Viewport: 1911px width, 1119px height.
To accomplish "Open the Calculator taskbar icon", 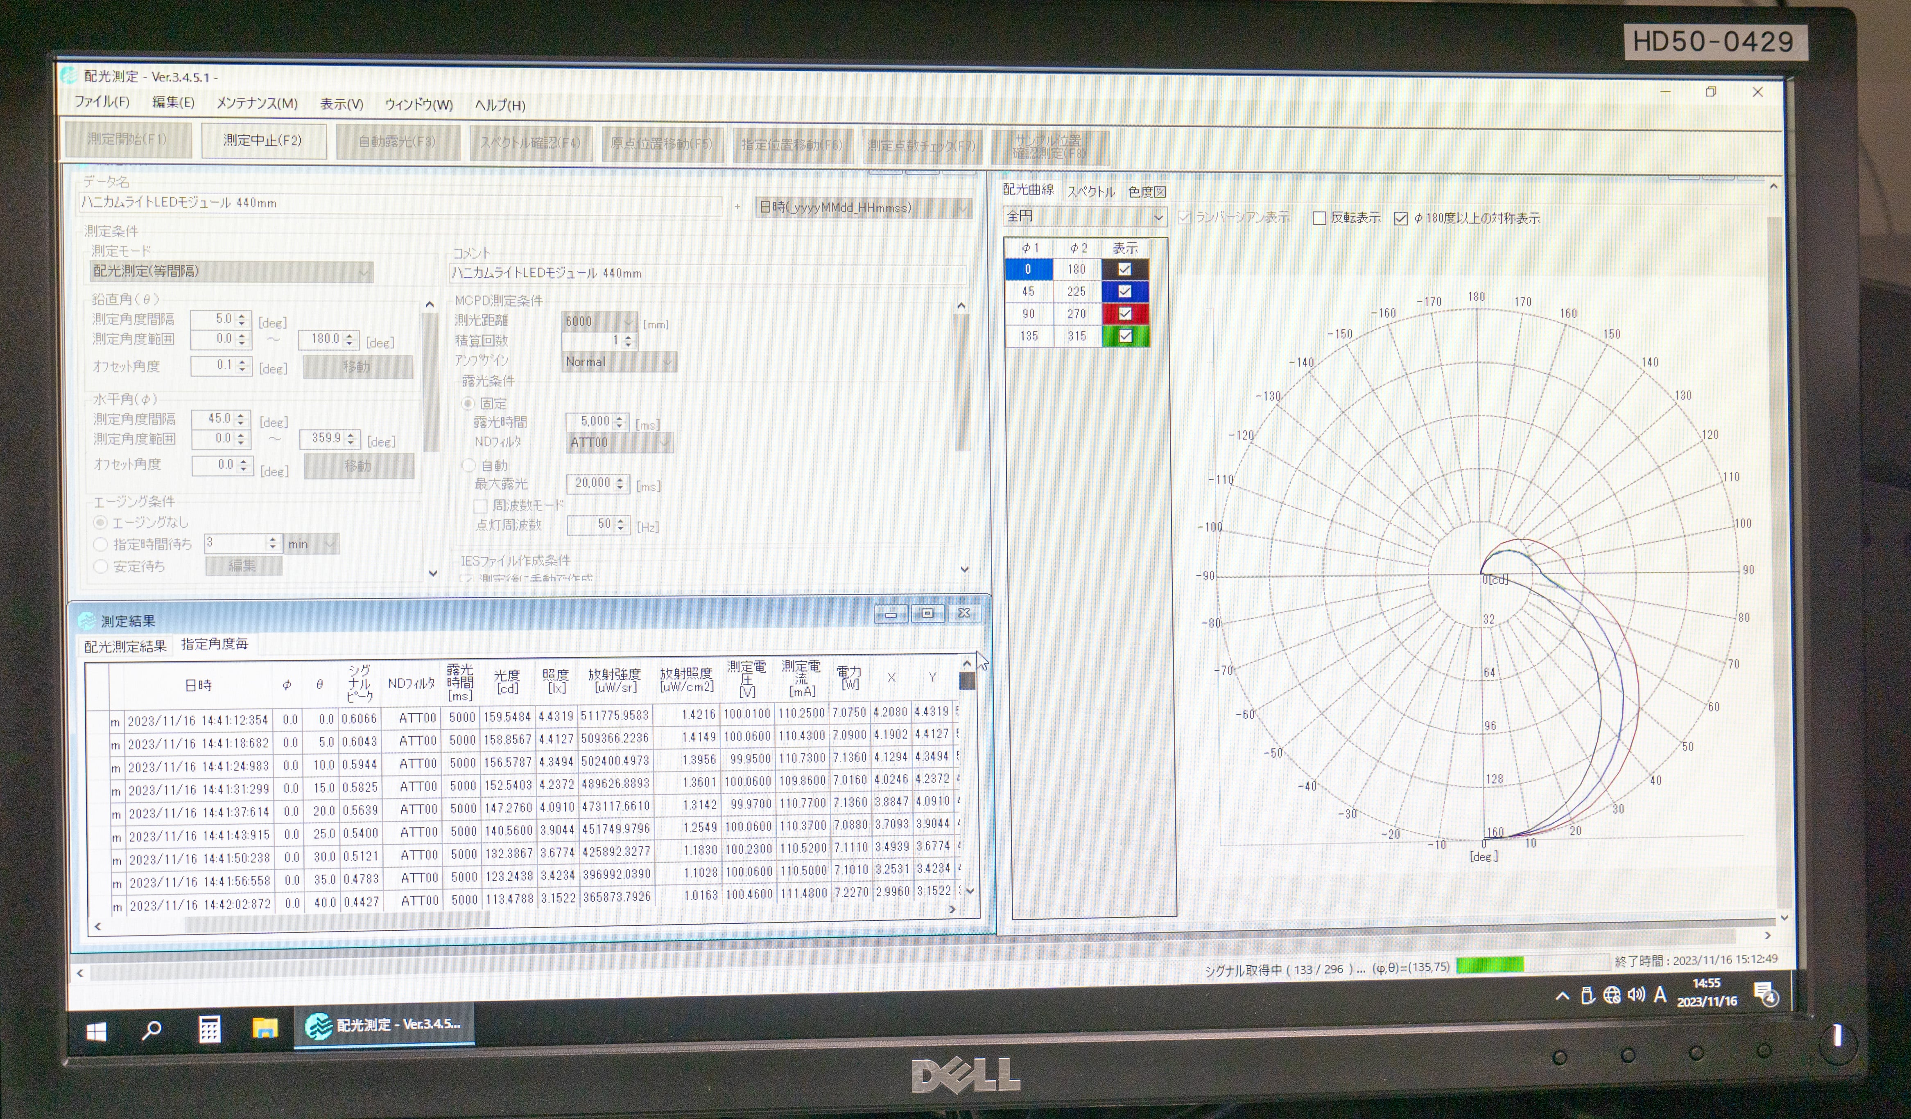I will [x=209, y=1029].
